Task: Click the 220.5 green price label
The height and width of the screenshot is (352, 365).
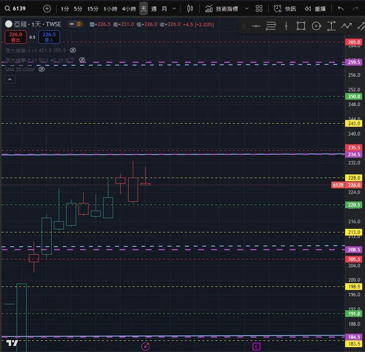Action: [x=354, y=205]
